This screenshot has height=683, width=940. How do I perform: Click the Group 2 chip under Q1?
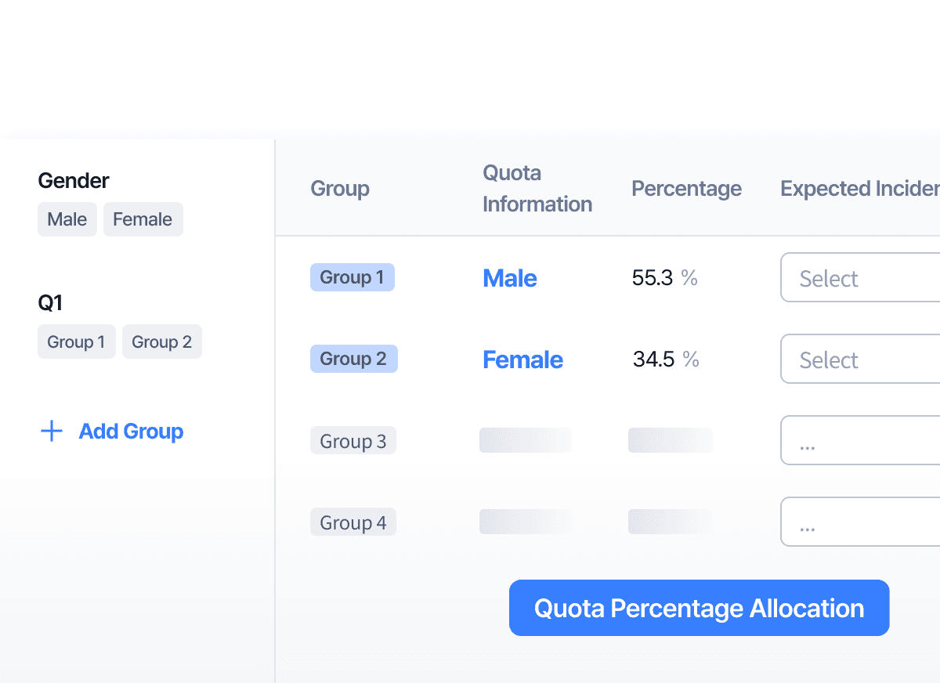162,341
